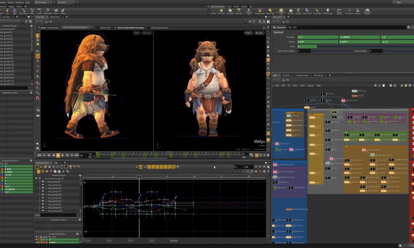
Task: Play the animation forward
Action: (x=63, y=155)
